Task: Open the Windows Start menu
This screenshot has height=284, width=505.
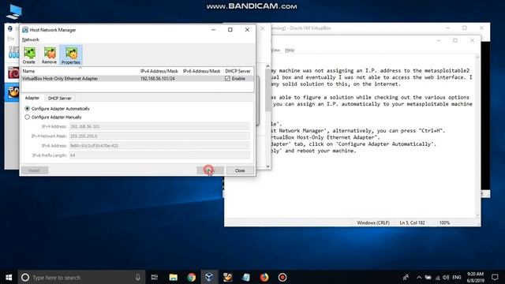Action: (x=9, y=277)
